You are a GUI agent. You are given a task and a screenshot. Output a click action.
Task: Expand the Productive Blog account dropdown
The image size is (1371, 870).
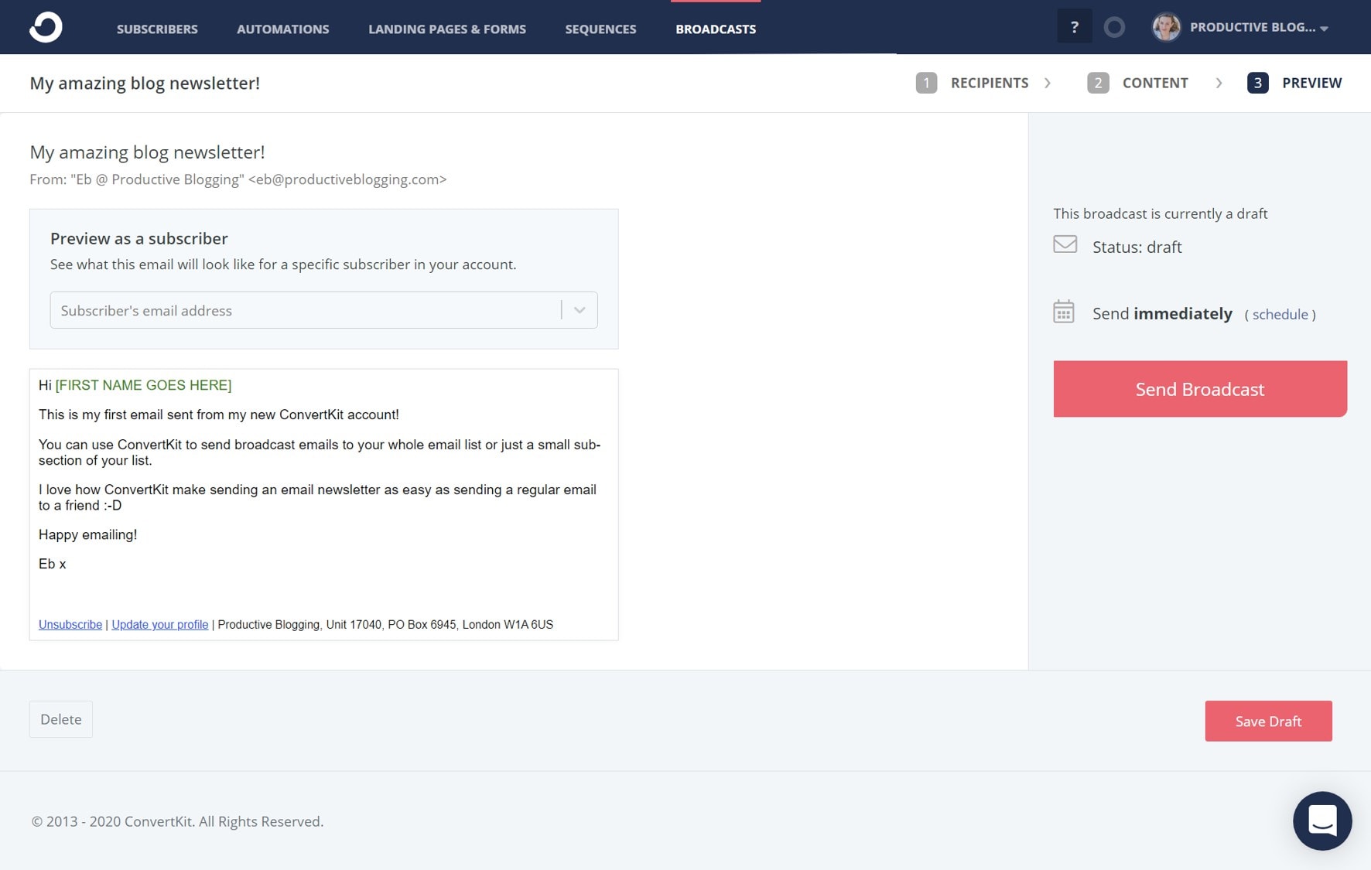(x=1259, y=27)
